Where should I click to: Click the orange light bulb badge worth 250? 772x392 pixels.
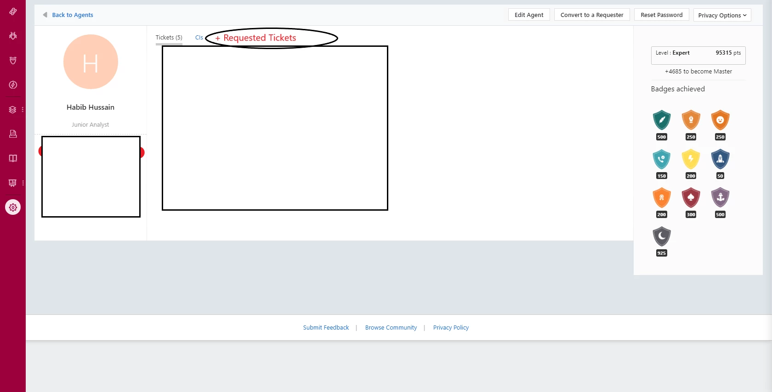point(691,120)
